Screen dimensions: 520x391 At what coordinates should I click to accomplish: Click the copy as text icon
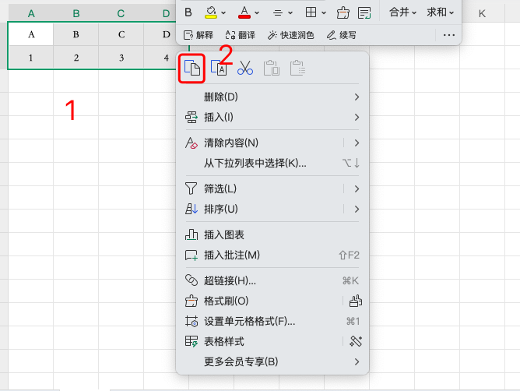coord(219,69)
